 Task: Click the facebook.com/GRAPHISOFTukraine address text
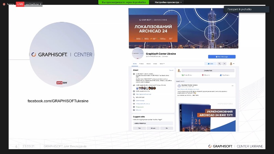pyautogui.click(x=58, y=101)
